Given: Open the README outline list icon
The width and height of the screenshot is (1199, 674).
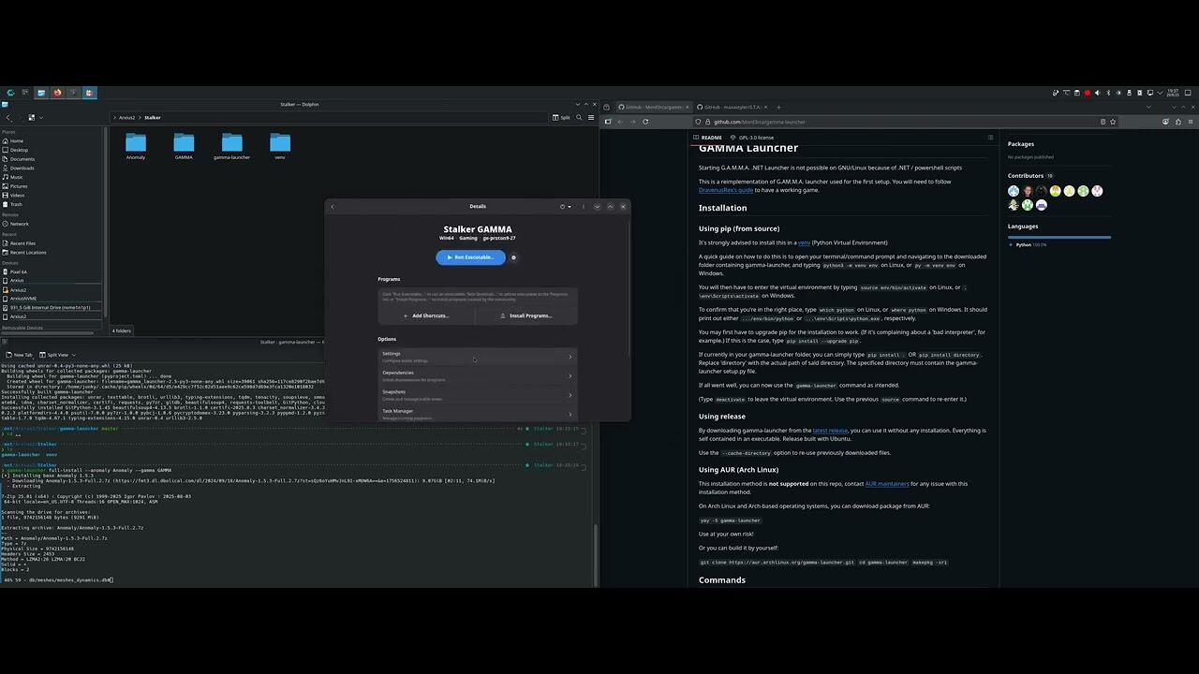Looking at the screenshot, I should tap(990, 138).
